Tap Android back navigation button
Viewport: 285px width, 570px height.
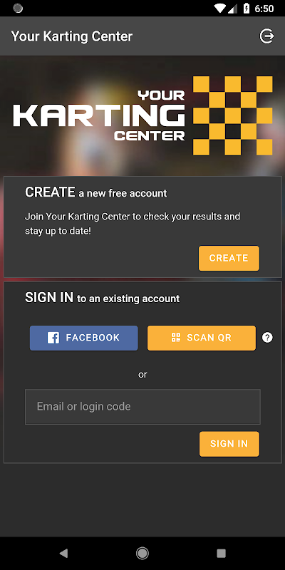63,554
